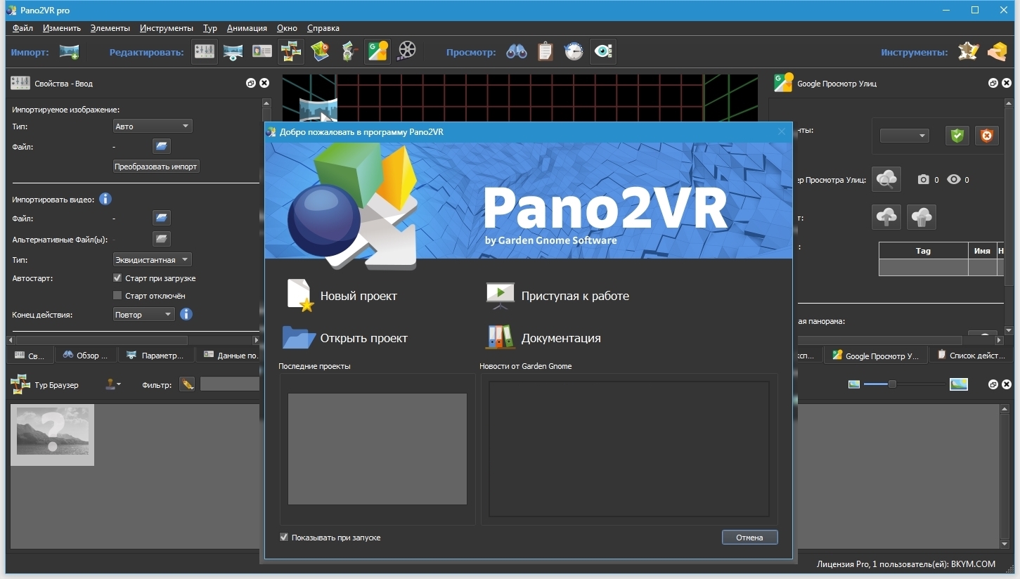Screen dimensions: 1020x579
Task: Click the first Tools icon with star
Action: 969,51
